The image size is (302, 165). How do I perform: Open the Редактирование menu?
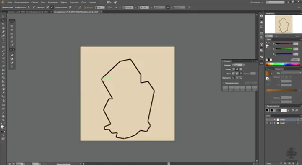(x=21, y=3)
